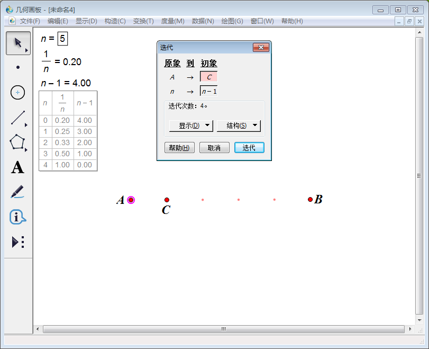Click the 迭代 confirm button
This screenshot has width=429, height=349.
pyautogui.click(x=249, y=148)
